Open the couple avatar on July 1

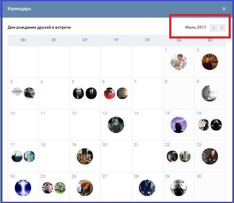click(179, 62)
